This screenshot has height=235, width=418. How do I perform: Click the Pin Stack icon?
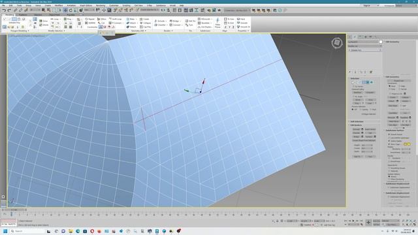[x=350, y=72]
